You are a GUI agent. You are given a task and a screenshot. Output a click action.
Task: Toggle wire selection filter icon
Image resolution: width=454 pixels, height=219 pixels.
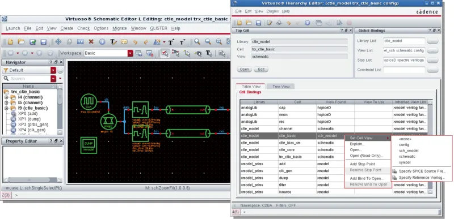(187, 53)
